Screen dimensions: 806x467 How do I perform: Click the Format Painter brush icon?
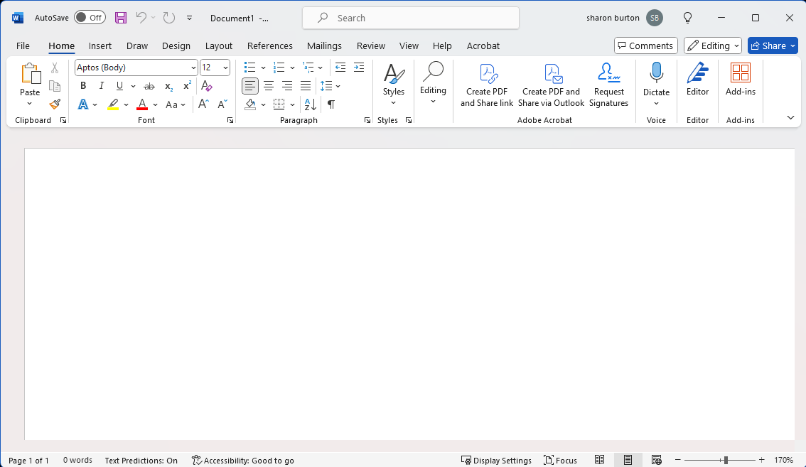pos(55,104)
